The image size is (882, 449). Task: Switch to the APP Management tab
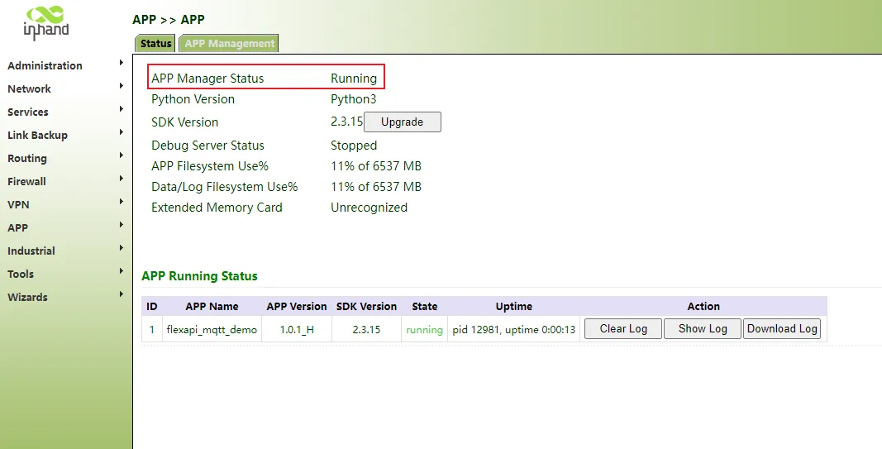pos(229,43)
